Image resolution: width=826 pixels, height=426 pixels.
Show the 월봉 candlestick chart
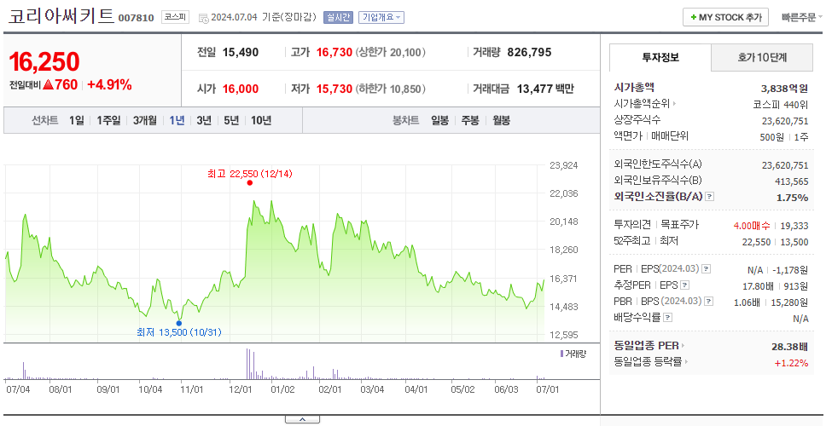click(x=501, y=120)
